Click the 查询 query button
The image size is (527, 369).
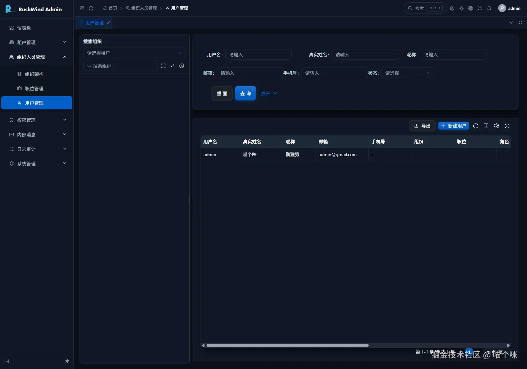(x=245, y=94)
